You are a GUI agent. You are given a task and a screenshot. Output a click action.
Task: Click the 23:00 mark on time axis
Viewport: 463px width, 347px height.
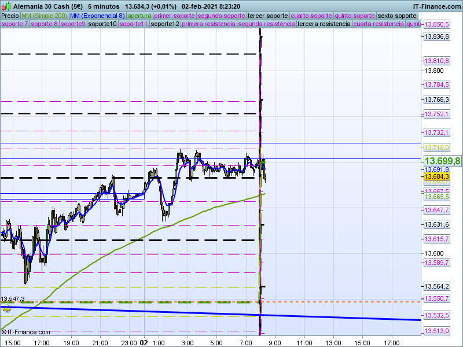pos(130,342)
